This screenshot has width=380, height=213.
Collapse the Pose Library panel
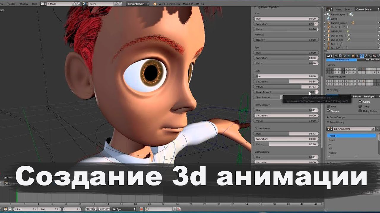pyautogui.click(x=328, y=122)
